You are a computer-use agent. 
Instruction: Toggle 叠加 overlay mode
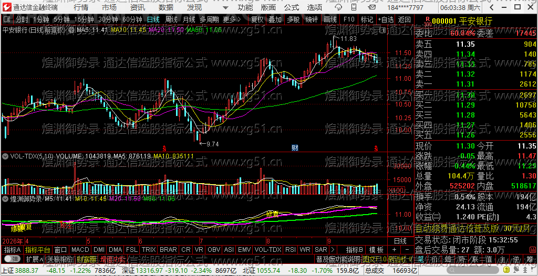[275, 19]
